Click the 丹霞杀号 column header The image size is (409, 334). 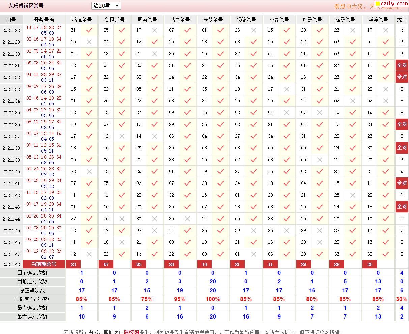(x=312, y=20)
